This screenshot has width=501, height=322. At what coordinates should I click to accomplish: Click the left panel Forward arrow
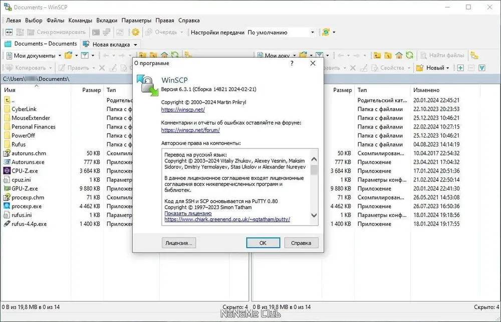[x=122, y=55]
